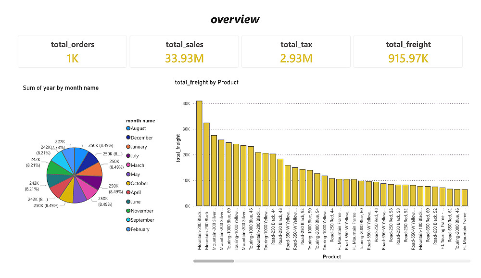Select the Road-250 Black, 44 bar
The width and height of the screenshot is (481, 278).
pos(273,180)
